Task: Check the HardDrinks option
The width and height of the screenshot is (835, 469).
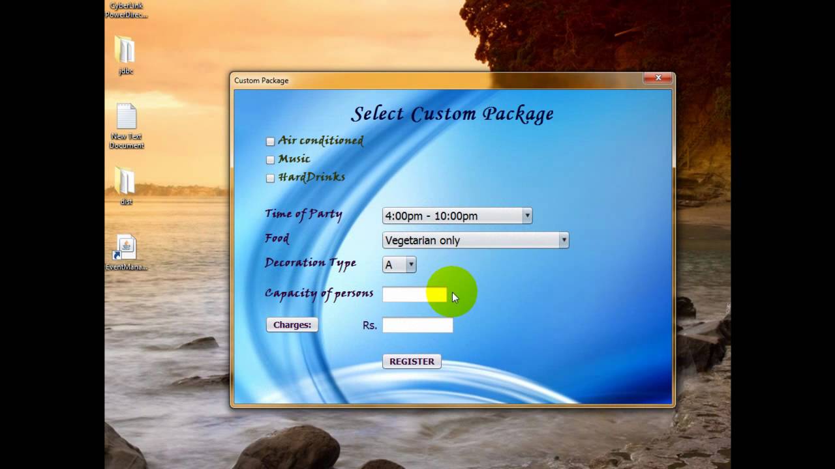Action: [270, 178]
